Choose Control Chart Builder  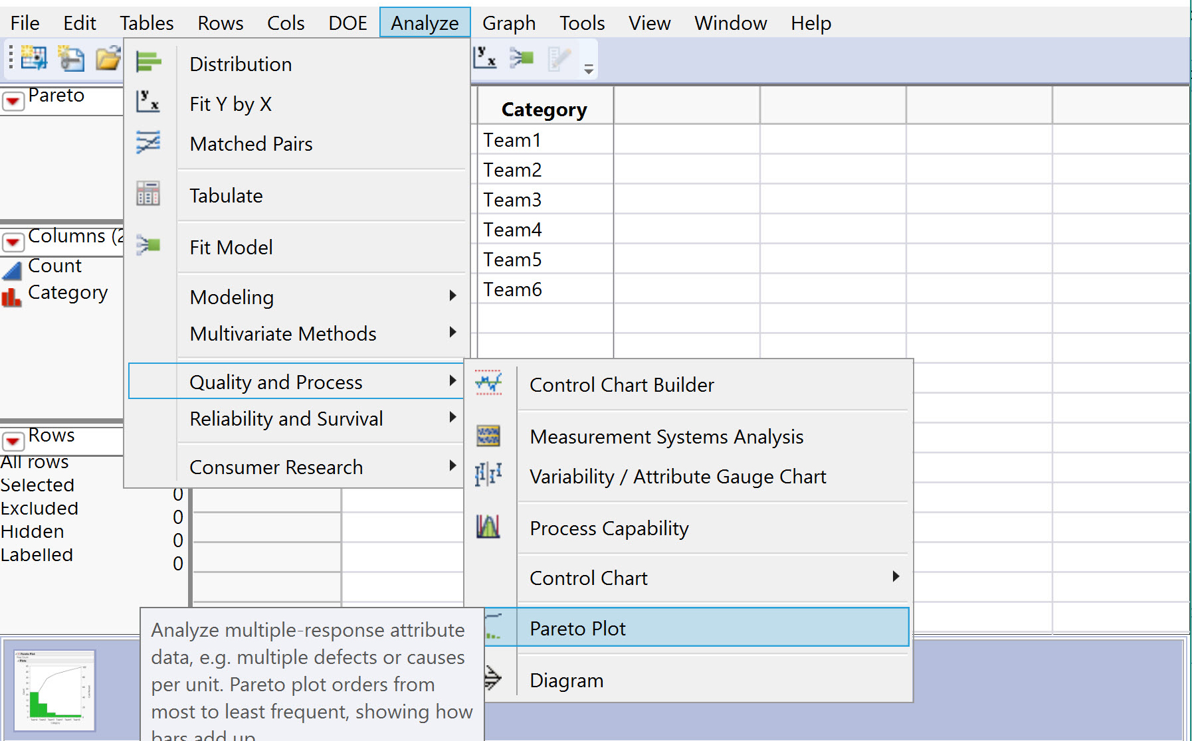[622, 385]
